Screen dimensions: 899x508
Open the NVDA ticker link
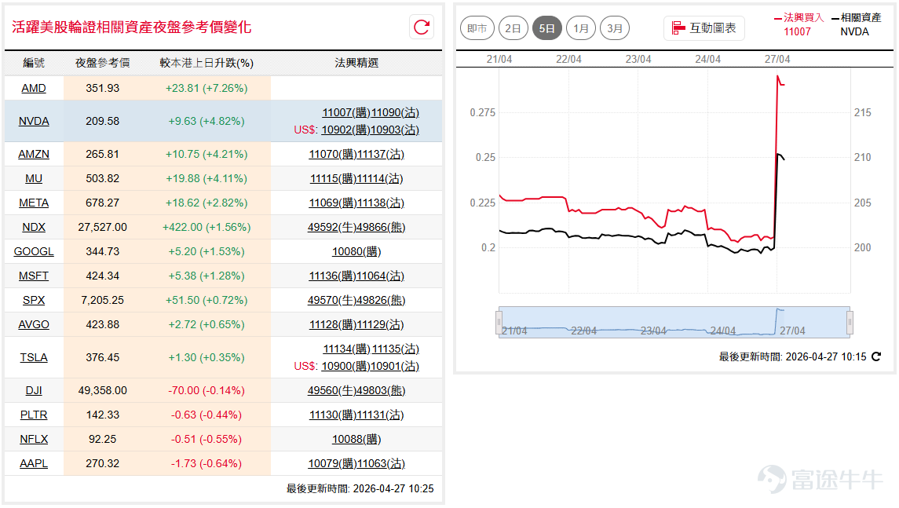(34, 121)
